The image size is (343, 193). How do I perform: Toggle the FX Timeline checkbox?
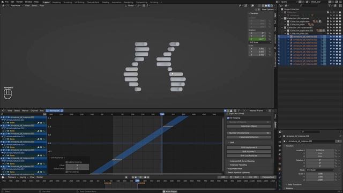(228, 118)
